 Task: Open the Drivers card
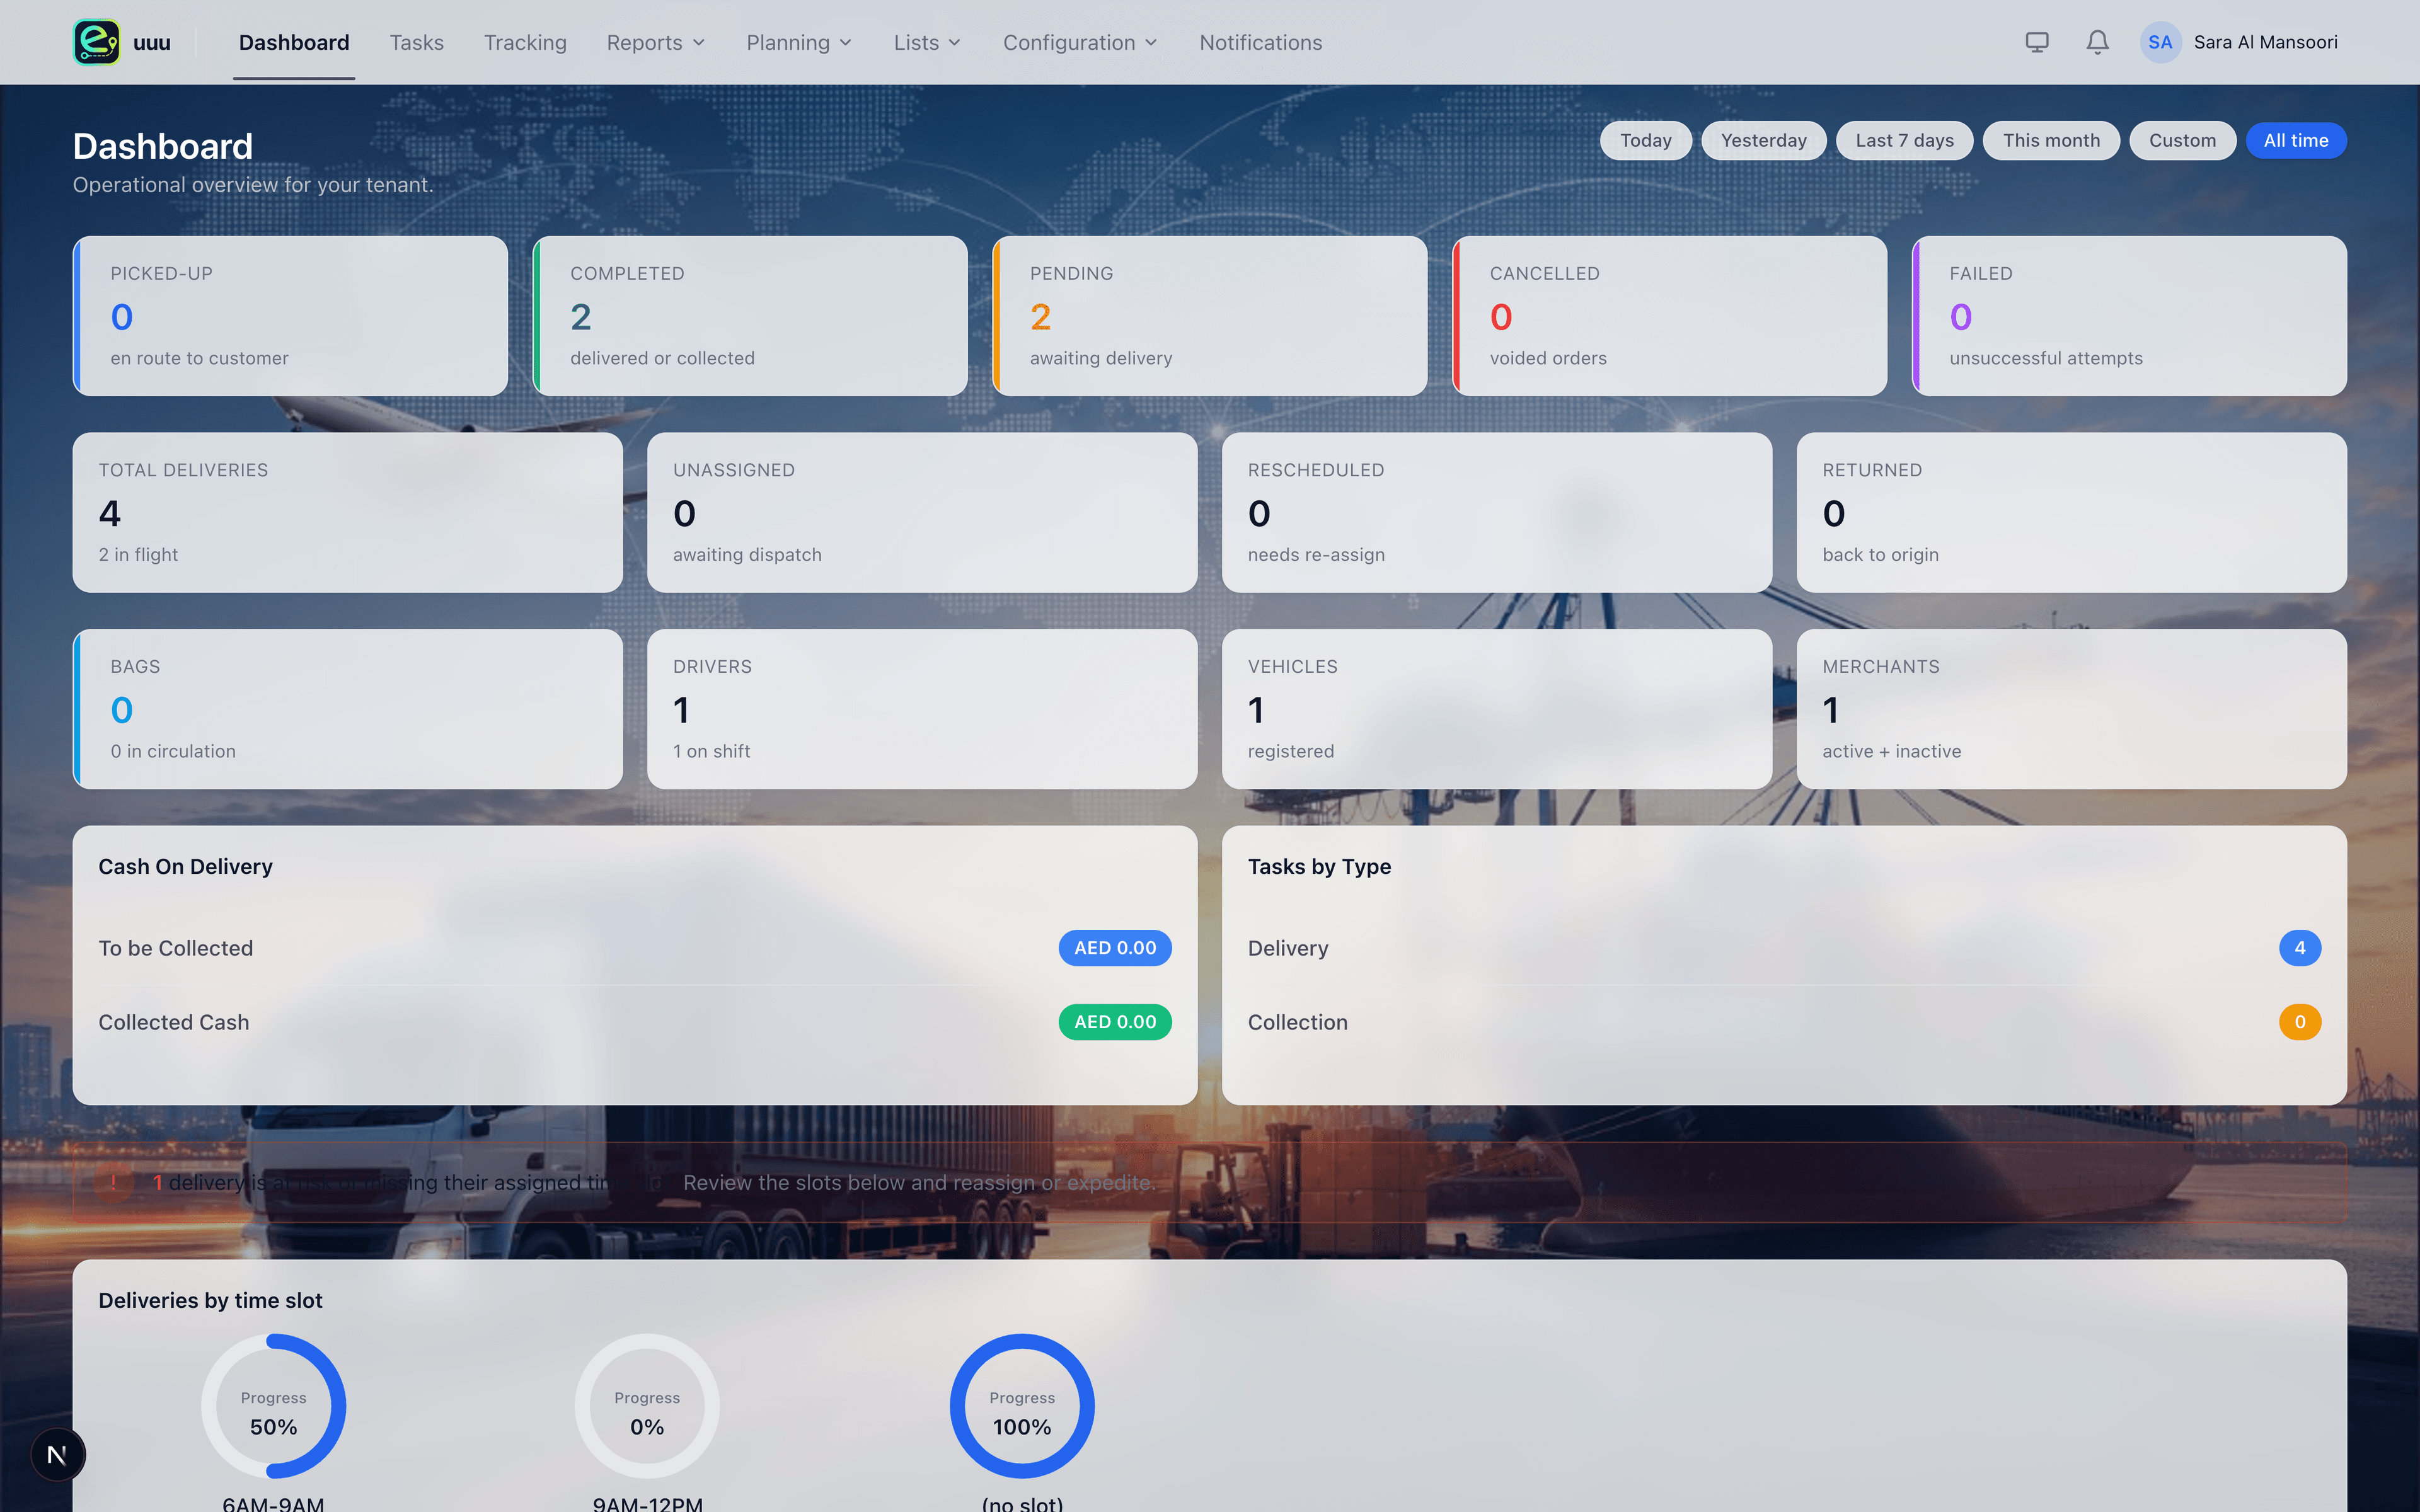click(x=922, y=709)
